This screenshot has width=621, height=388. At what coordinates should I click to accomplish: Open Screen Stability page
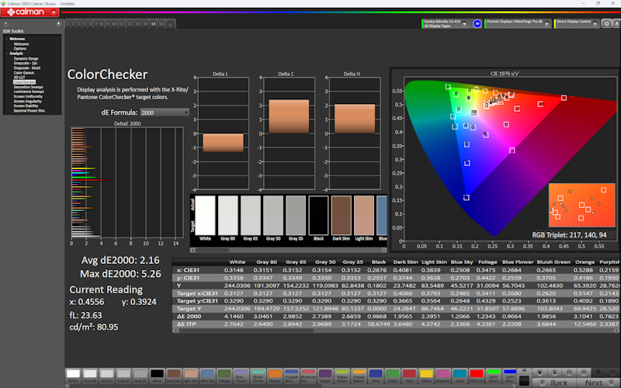tap(26, 106)
